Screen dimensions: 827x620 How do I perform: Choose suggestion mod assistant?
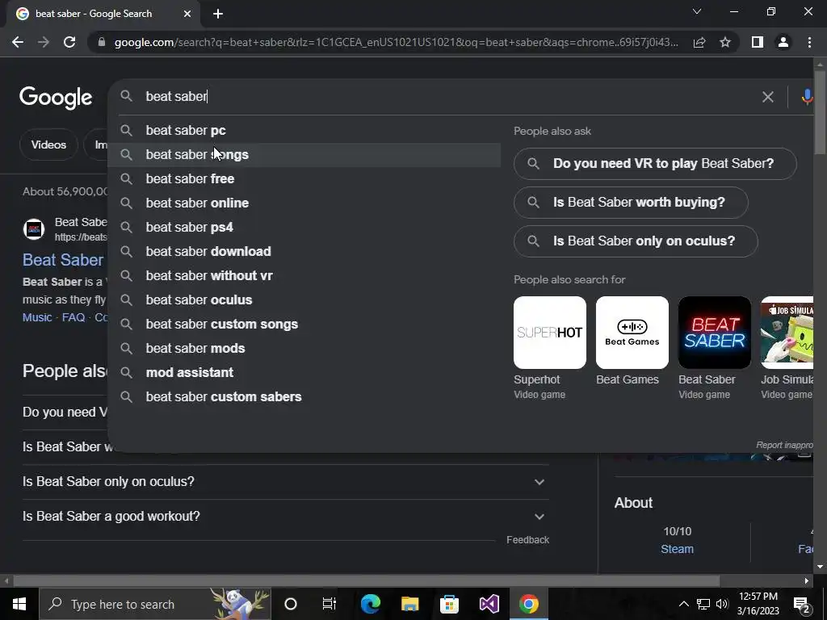304,373
